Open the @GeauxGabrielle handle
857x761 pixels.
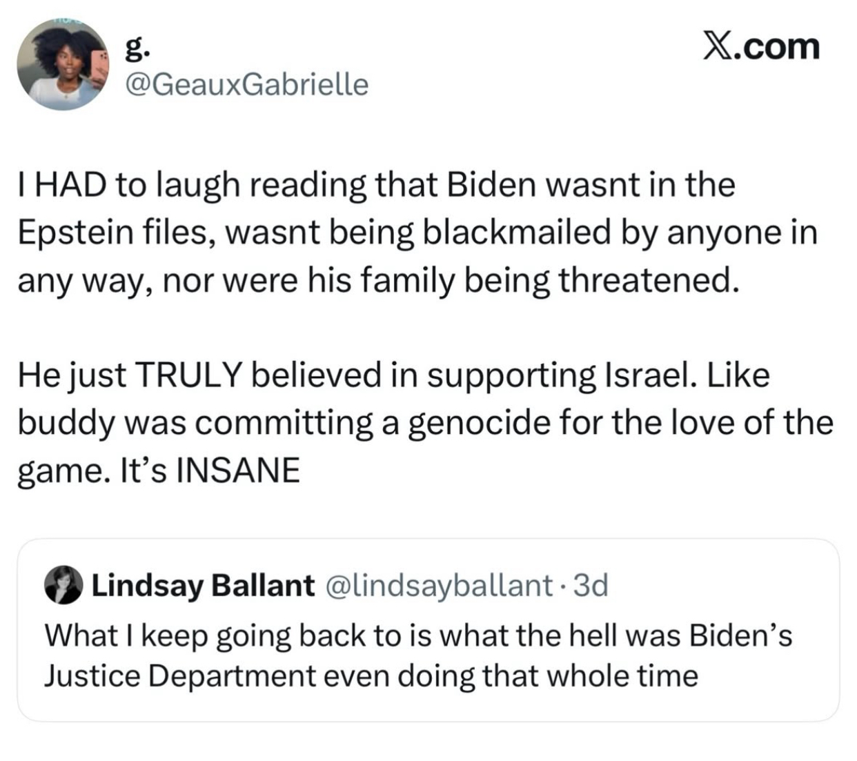pos(246,84)
